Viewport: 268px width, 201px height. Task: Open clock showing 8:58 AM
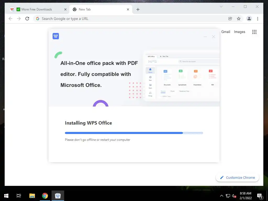(245, 196)
